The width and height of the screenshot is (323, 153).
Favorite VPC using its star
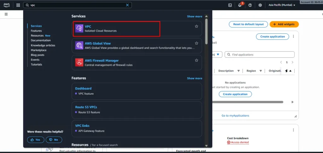(x=197, y=26)
